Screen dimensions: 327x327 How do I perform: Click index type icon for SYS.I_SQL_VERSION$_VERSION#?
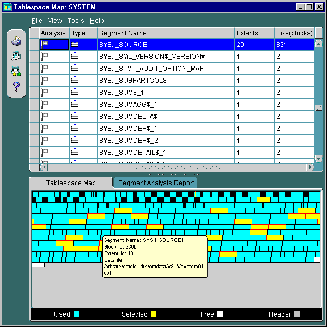pyautogui.click(x=75, y=56)
